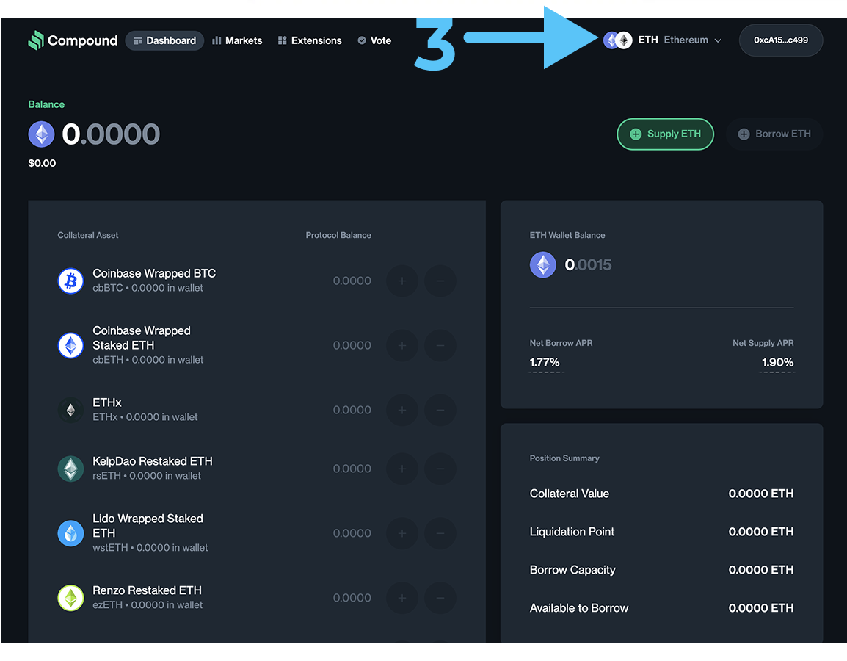Click the Supply ETH button

pos(665,134)
